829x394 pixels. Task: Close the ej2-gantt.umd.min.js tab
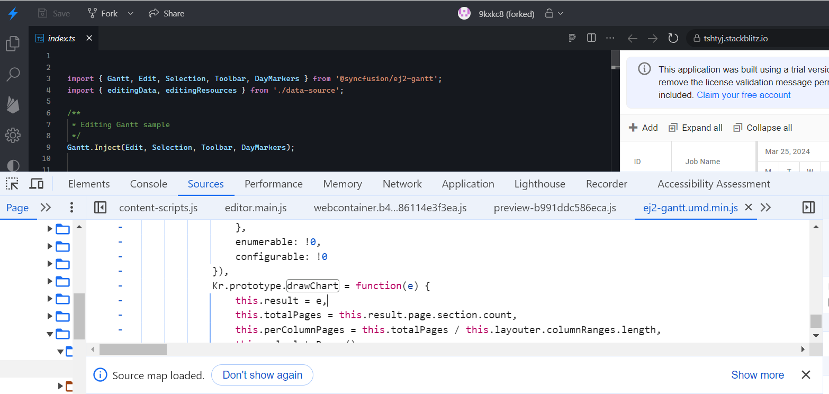point(749,208)
